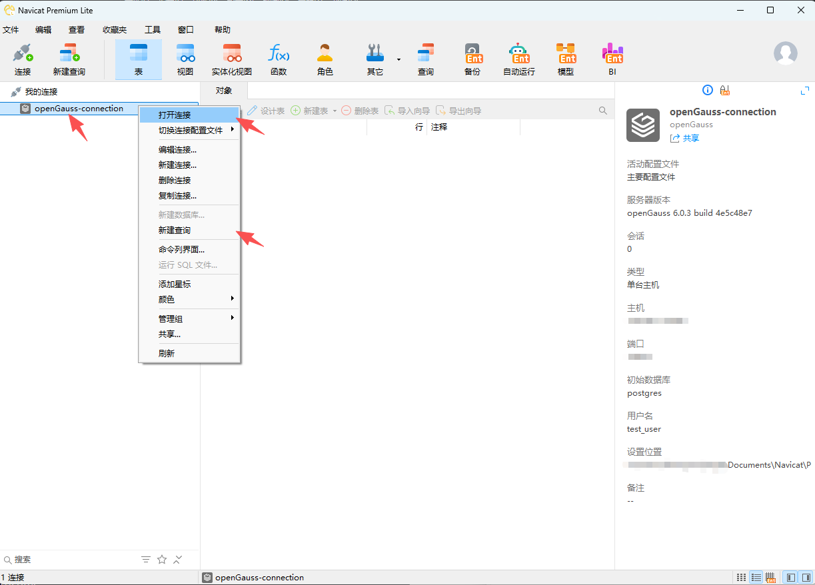Click the user avatar icon
Screen dimensions: 815x585
[x=786, y=53]
